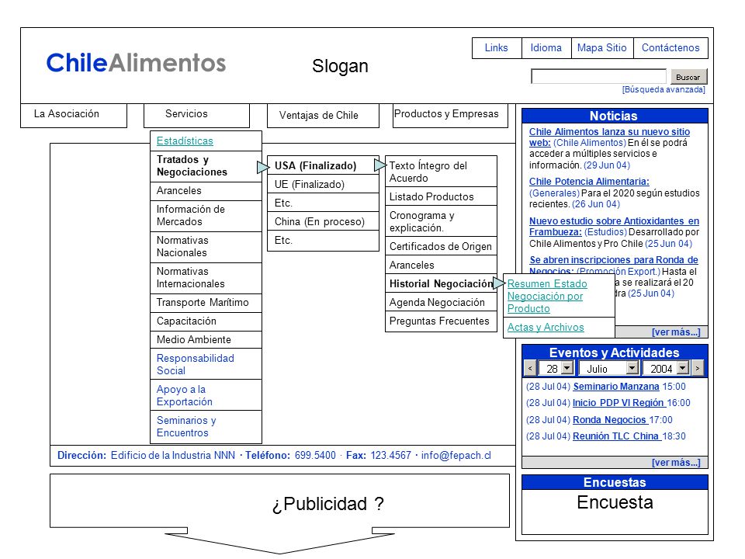Open Antioxidantes en Frambueza study link
Viewport: 745px width, 559px height.
coord(614,226)
